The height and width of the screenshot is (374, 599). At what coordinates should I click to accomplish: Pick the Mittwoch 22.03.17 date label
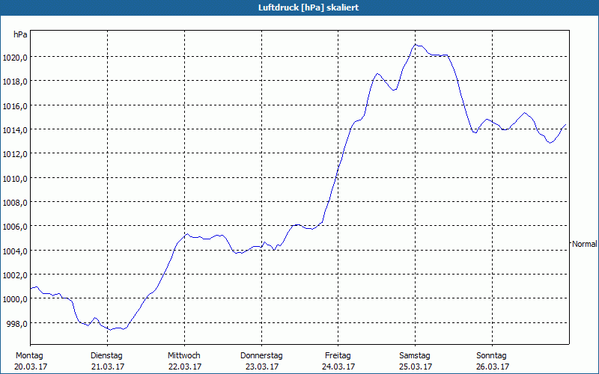tap(184, 361)
